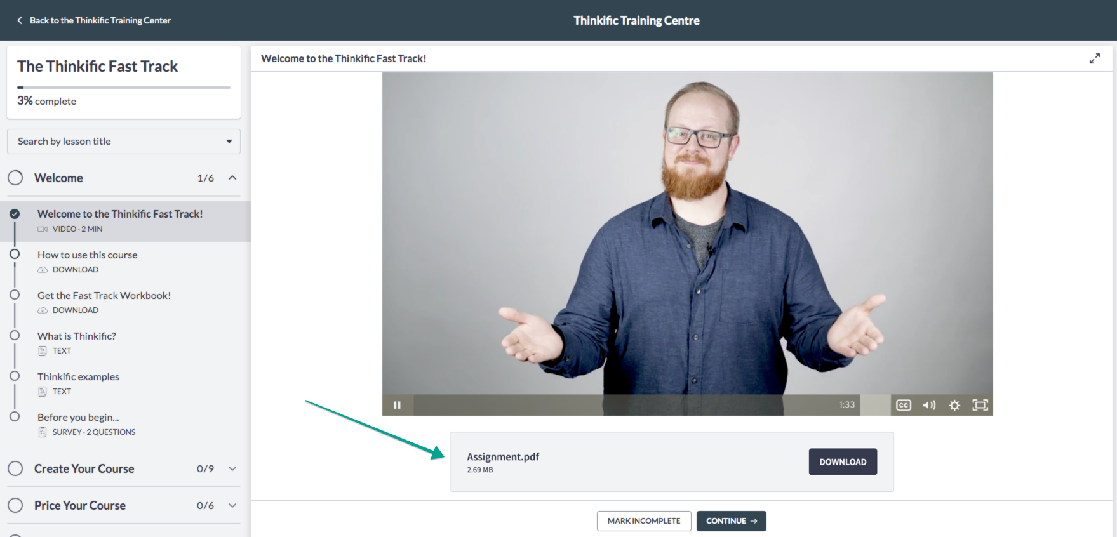This screenshot has width=1117, height=537.
Task: Click the Assignment.pdf file name
Action: 503,456
